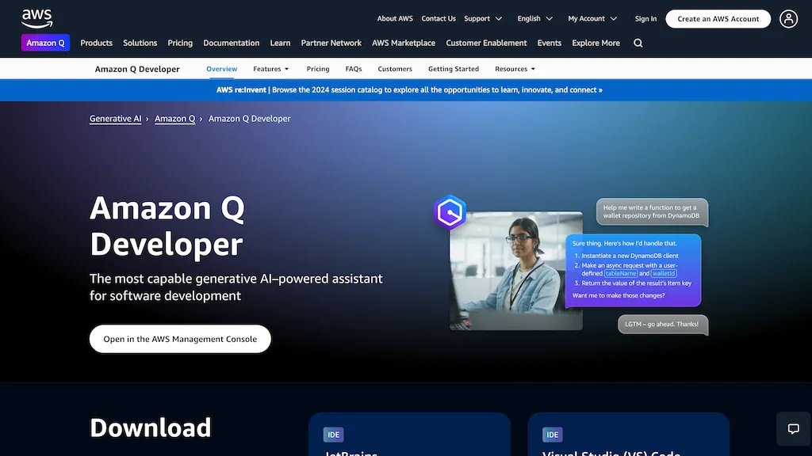812x456 pixels.
Task: Open the English language selector
Action: (x=534, y=19)
